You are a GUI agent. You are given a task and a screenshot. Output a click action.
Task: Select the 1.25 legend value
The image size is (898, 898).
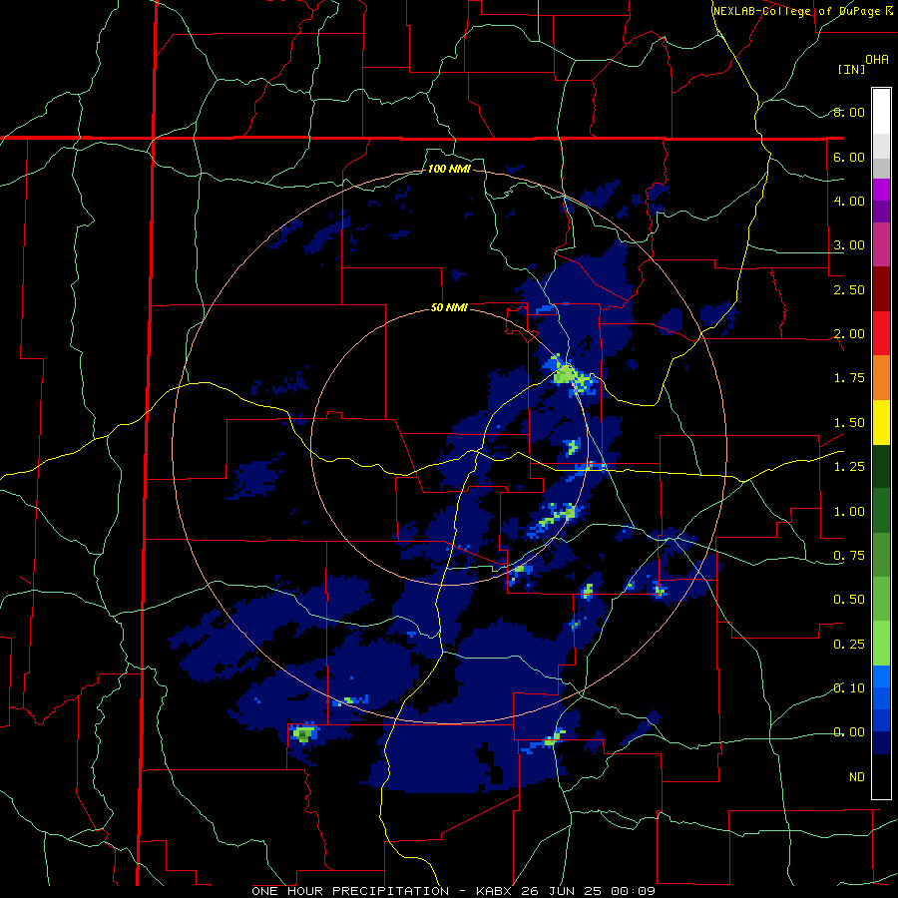[849, 467]
